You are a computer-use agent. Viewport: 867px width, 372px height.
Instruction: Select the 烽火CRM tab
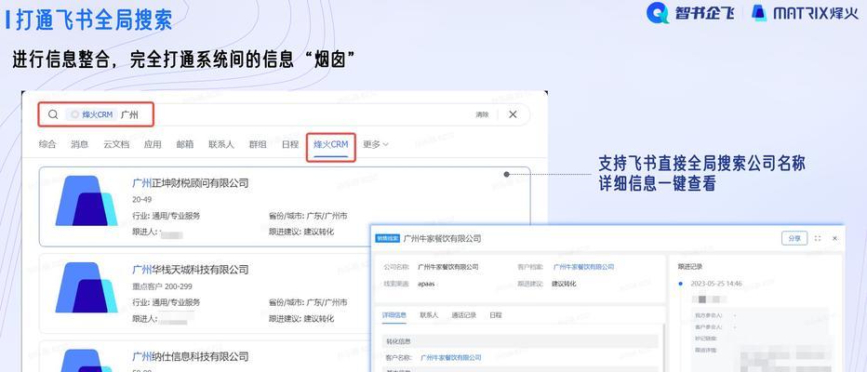point(330,144)
